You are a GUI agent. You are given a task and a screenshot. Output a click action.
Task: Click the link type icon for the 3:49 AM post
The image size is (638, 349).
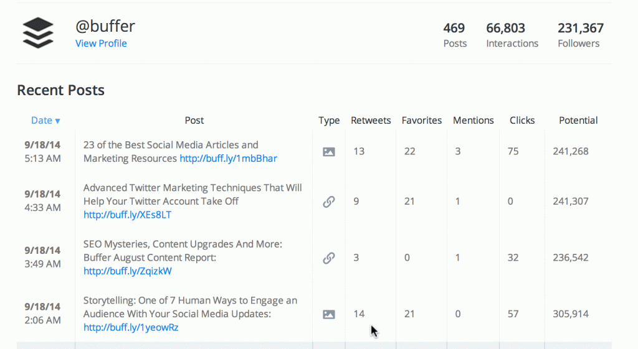329,258
